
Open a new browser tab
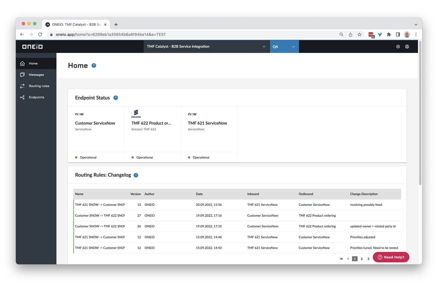116,25
